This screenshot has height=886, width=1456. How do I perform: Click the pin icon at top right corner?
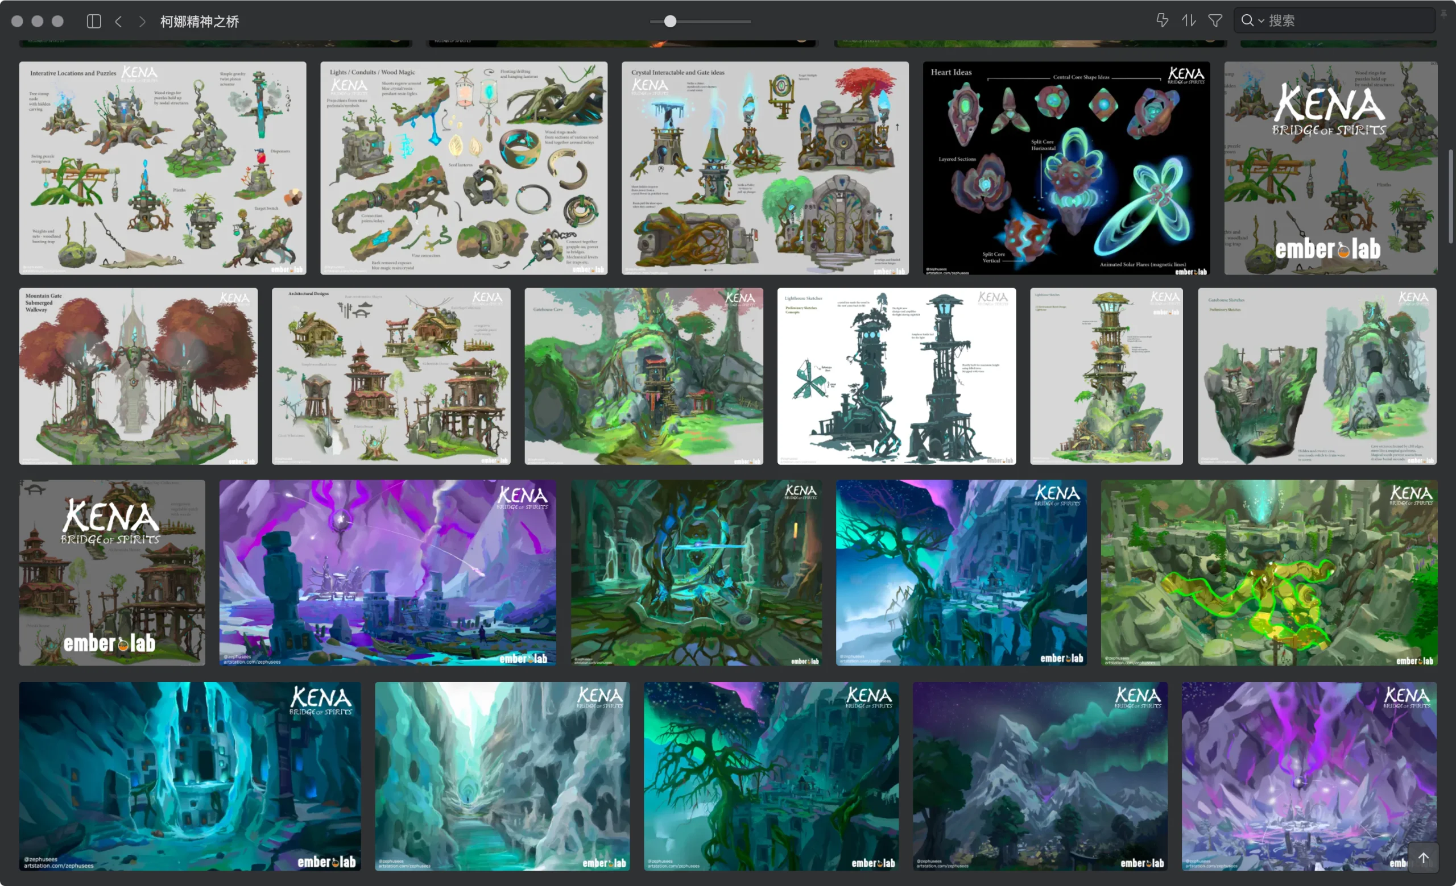click(1443, 14)
